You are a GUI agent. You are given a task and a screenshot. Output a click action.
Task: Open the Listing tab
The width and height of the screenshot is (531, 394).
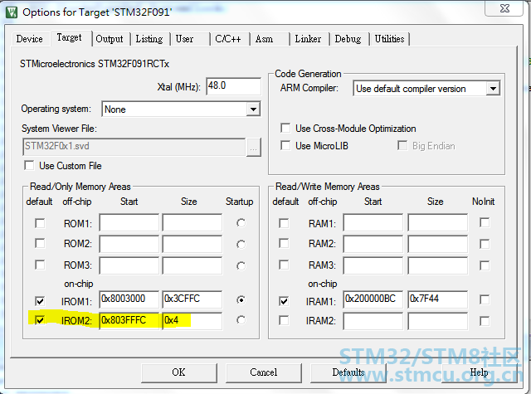pos(149,39)
